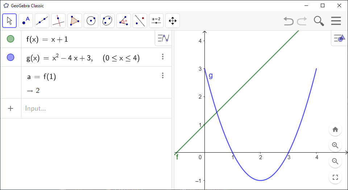Pick the Perpendicular Line tool

58,21
